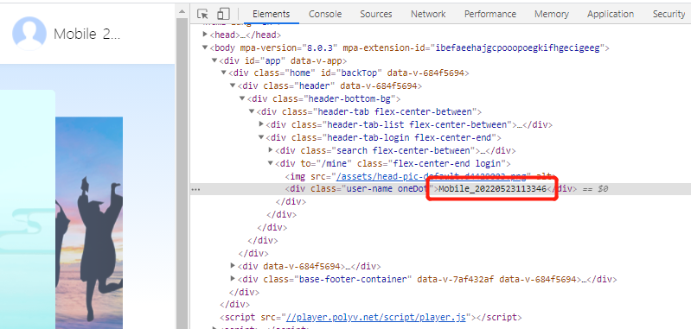Select the user-name oneDot div line
691x329 pixels.
440,189
